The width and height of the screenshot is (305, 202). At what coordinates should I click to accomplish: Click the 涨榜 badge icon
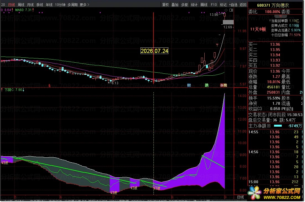[224, 85]
